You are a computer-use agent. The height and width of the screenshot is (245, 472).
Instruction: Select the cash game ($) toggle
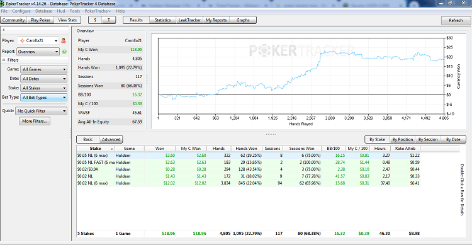pyautogui.click(x=95, y=20)
